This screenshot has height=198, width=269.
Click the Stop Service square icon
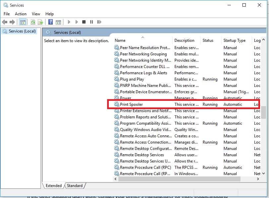point(84,22)
